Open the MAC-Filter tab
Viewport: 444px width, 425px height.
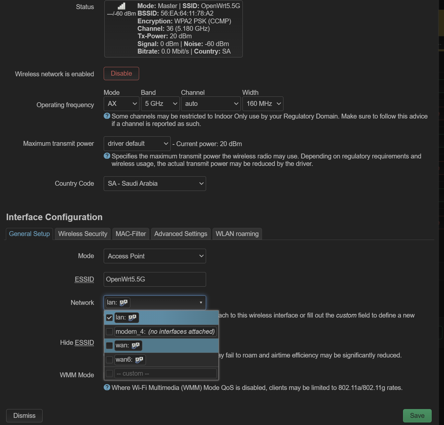(x=131, y=234)
